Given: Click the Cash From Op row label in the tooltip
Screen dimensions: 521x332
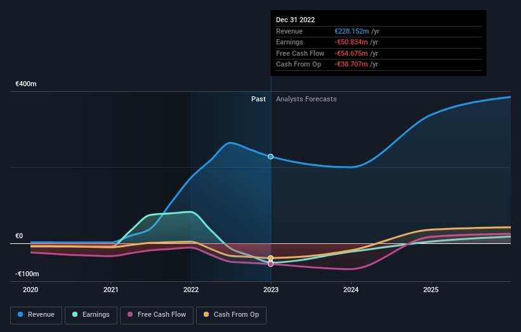Looking at the screenshot, I should click(x=298, y=65).
